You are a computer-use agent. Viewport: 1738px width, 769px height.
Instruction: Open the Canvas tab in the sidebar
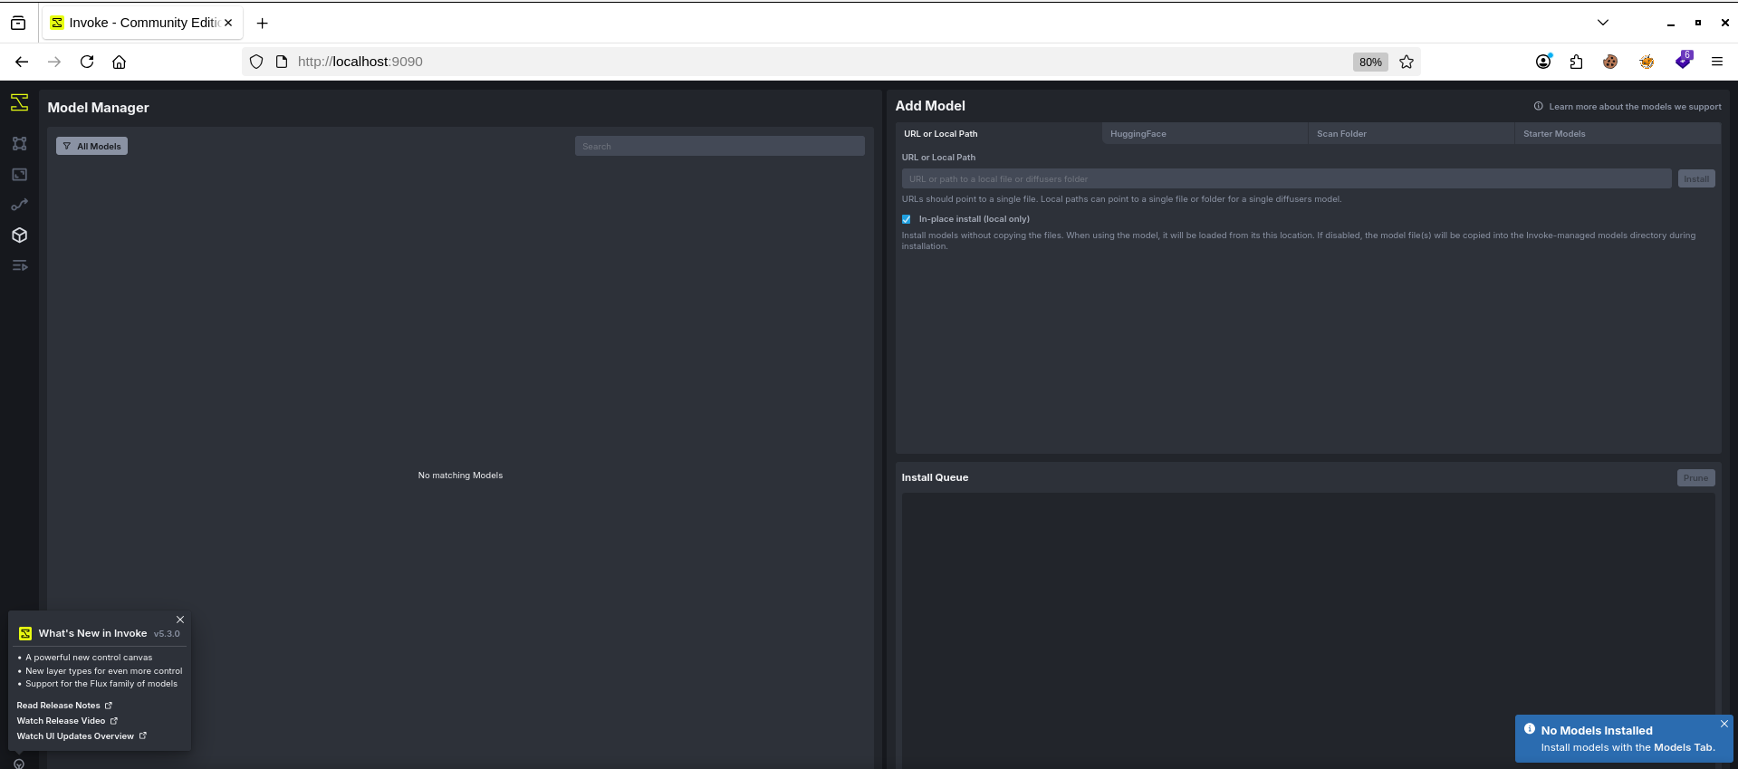coord(19,143)
